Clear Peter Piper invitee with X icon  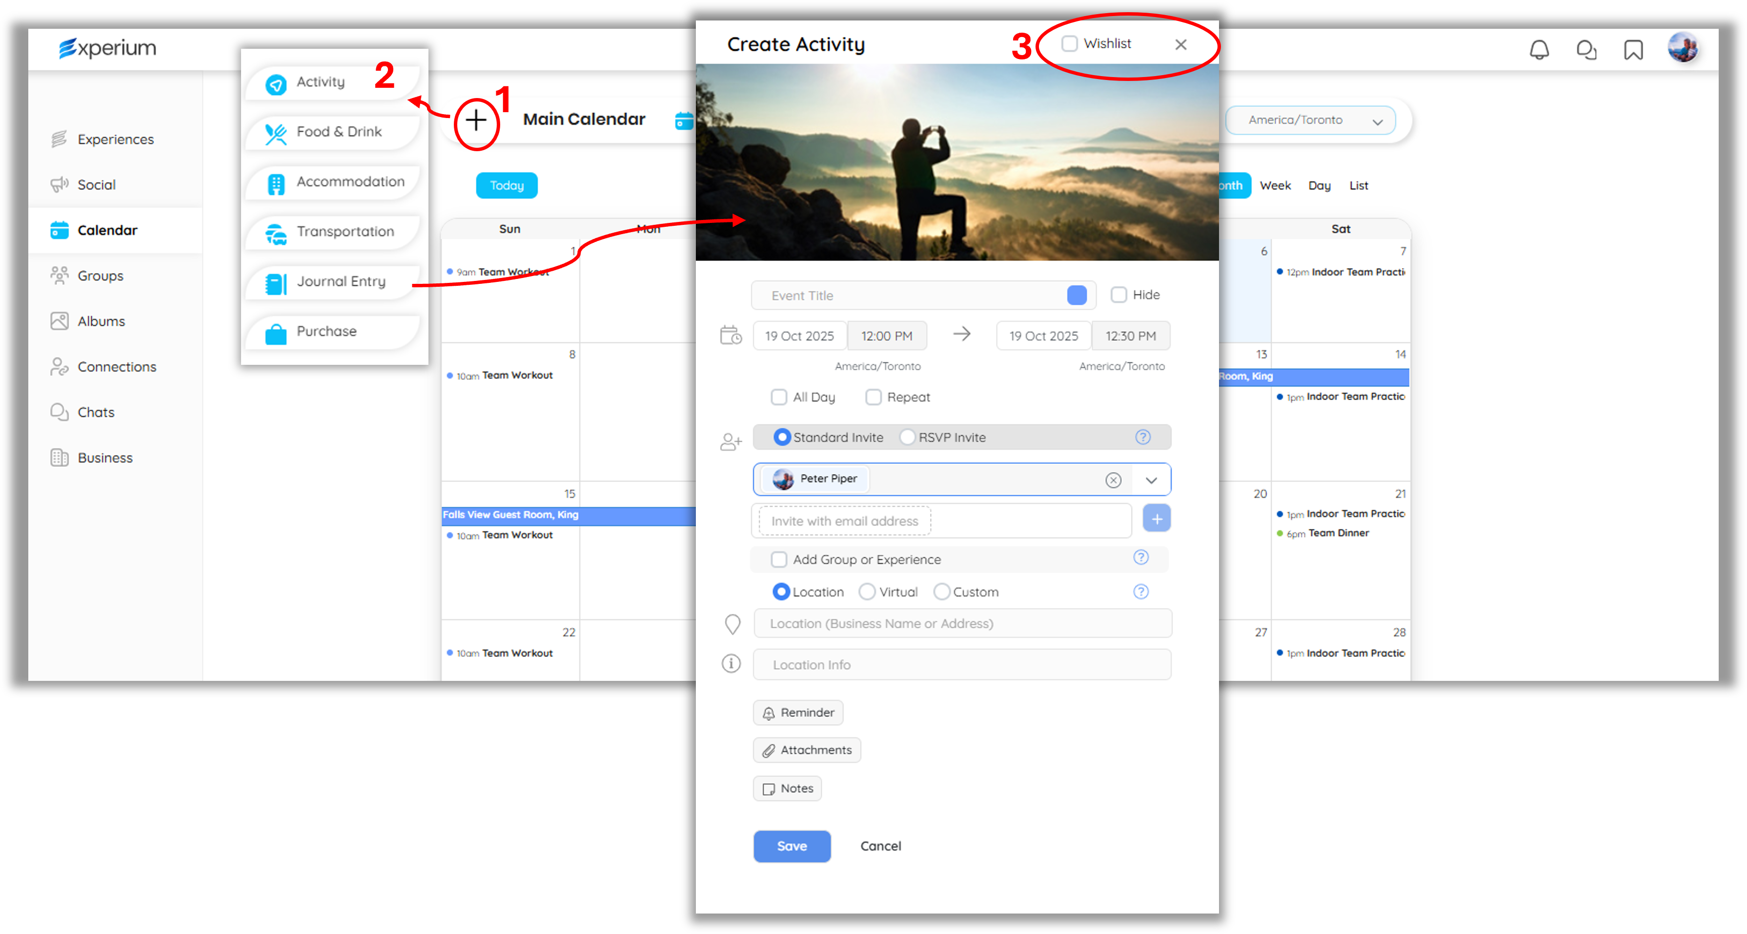click(1113, 480)
